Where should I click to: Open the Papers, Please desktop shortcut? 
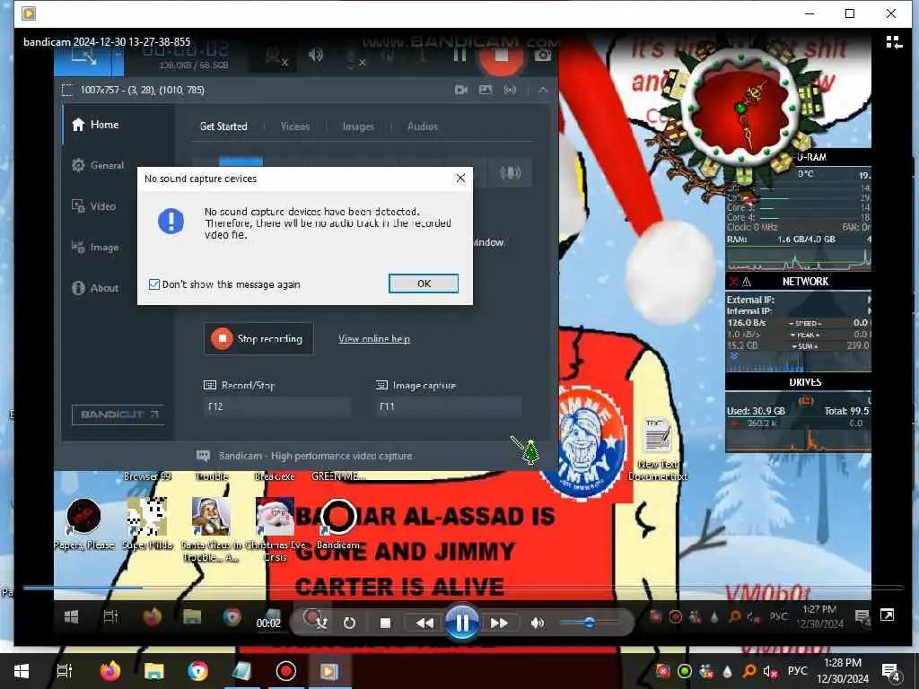(x=83, y=524)
